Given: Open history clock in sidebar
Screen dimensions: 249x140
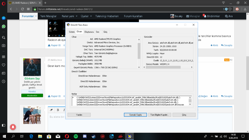Looking at the screenshot, I should [x=4, y=81].
